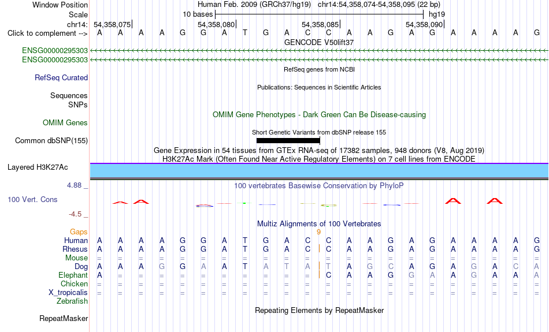Click the 4.88 conservation scale value
The width and height of the screenshot is (549, 332).
pos(74,185)
